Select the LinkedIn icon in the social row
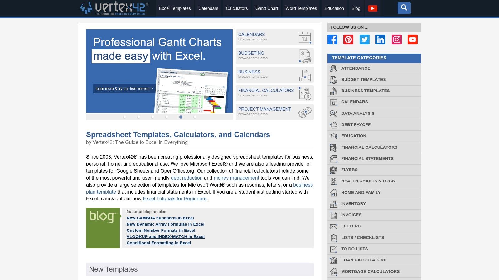Viewport: 499px width, 280px height. pyautogui.click(x=380, y=40)
